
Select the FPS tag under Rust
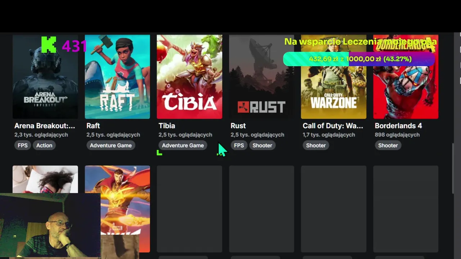(239, 145)
